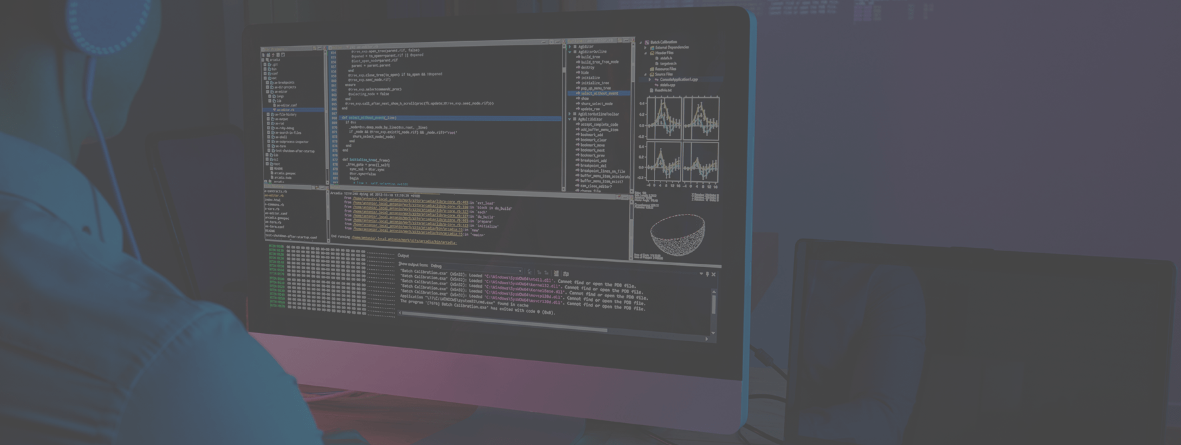Close the Output panel
Viewport: 1181px width, 445px height.
[x=713, y=274]
